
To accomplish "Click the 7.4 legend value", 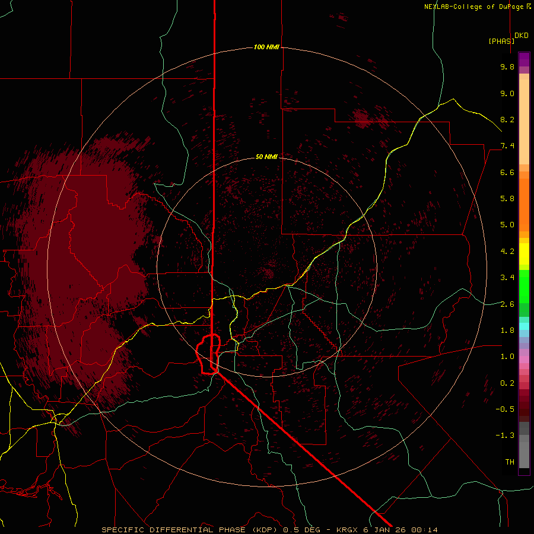I will point(507,146).
